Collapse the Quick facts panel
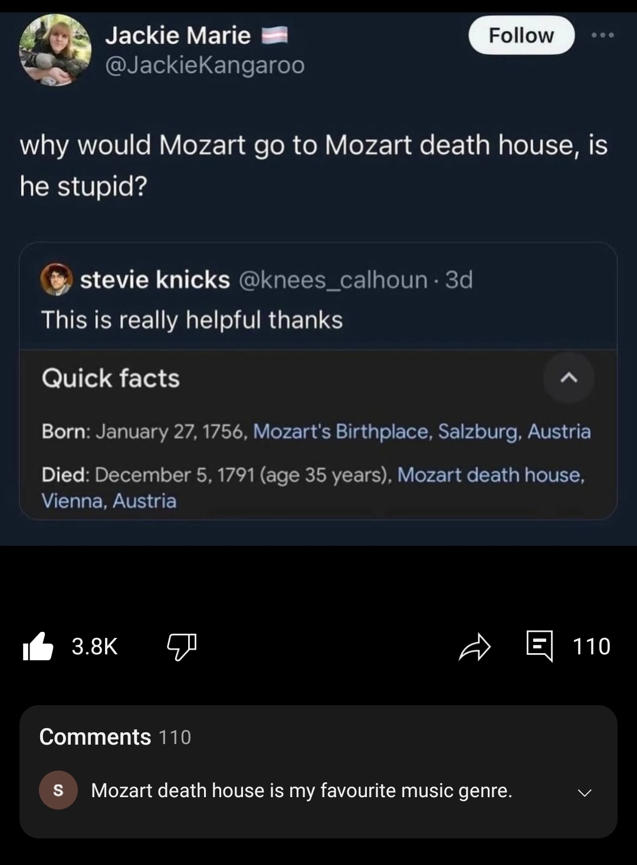The width and height of the screenshot is (637, 865). tap(569, 378)
